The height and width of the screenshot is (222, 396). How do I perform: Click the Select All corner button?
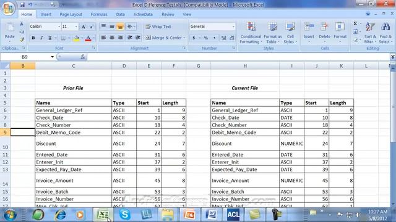point(5,66)
